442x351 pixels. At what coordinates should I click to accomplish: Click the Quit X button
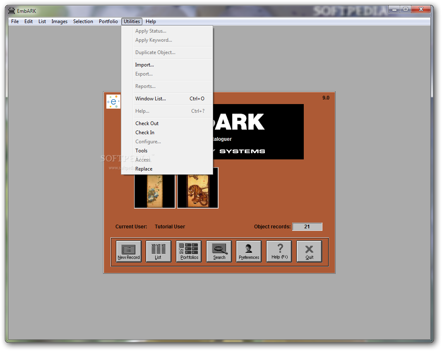309,251
